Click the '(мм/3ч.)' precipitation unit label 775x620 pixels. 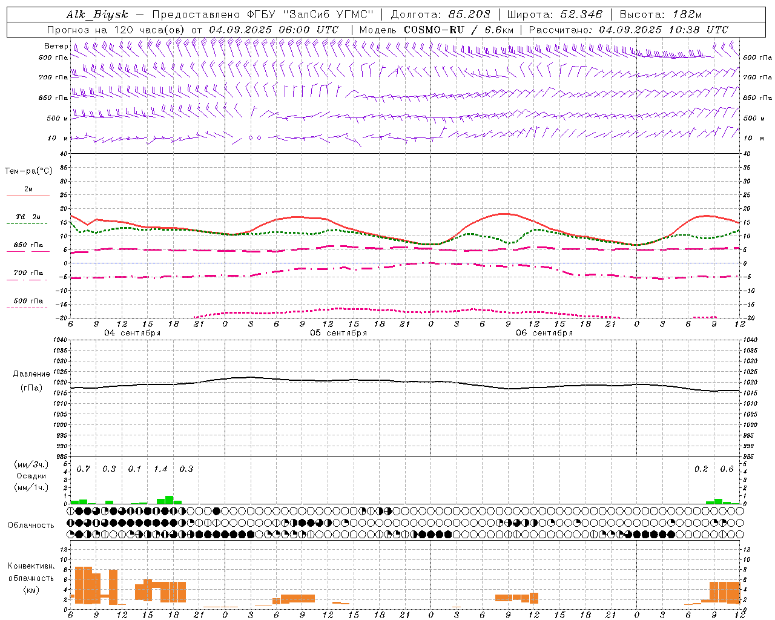point(31,464)
